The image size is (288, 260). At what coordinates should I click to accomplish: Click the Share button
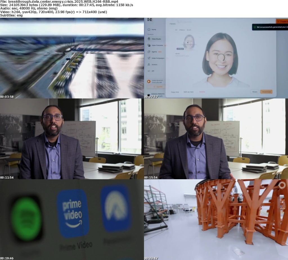click(x=255, y=92)
